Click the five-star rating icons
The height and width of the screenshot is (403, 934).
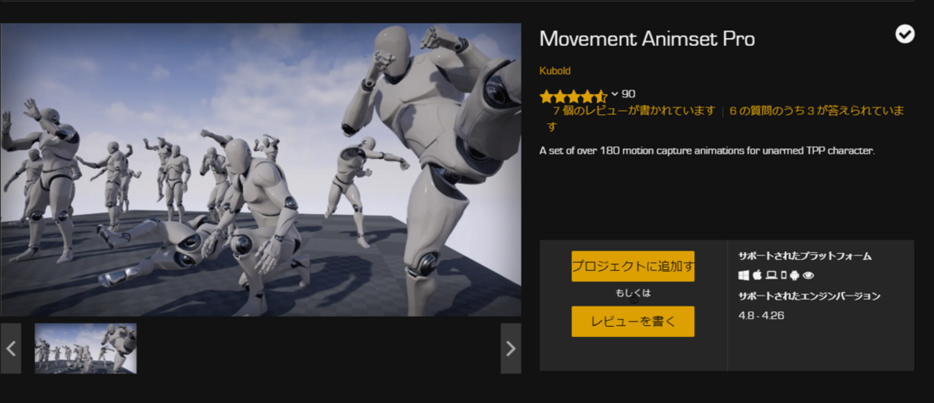(x=573, y=96)
